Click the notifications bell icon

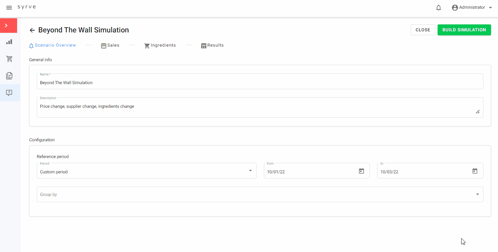pyautogui.click(x=438, y=8)
